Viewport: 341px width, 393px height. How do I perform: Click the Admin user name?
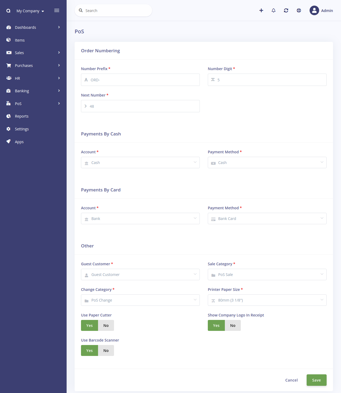327,11
